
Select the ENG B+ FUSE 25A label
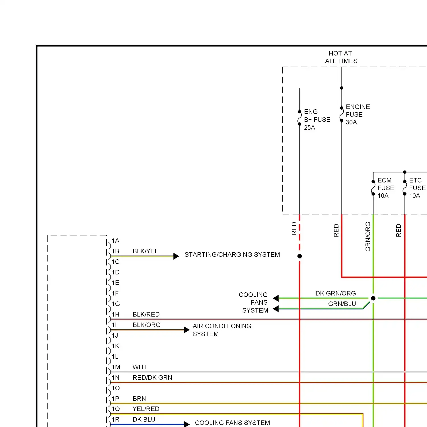coord(317,120)
